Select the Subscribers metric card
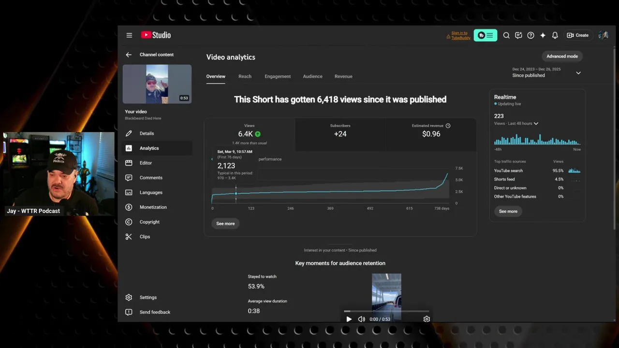The image size is (619, 348). coord(340,134)
